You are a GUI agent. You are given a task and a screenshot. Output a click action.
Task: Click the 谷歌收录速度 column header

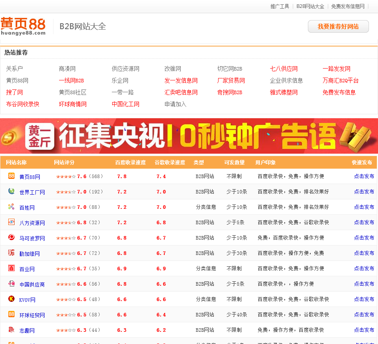[170, 163]
